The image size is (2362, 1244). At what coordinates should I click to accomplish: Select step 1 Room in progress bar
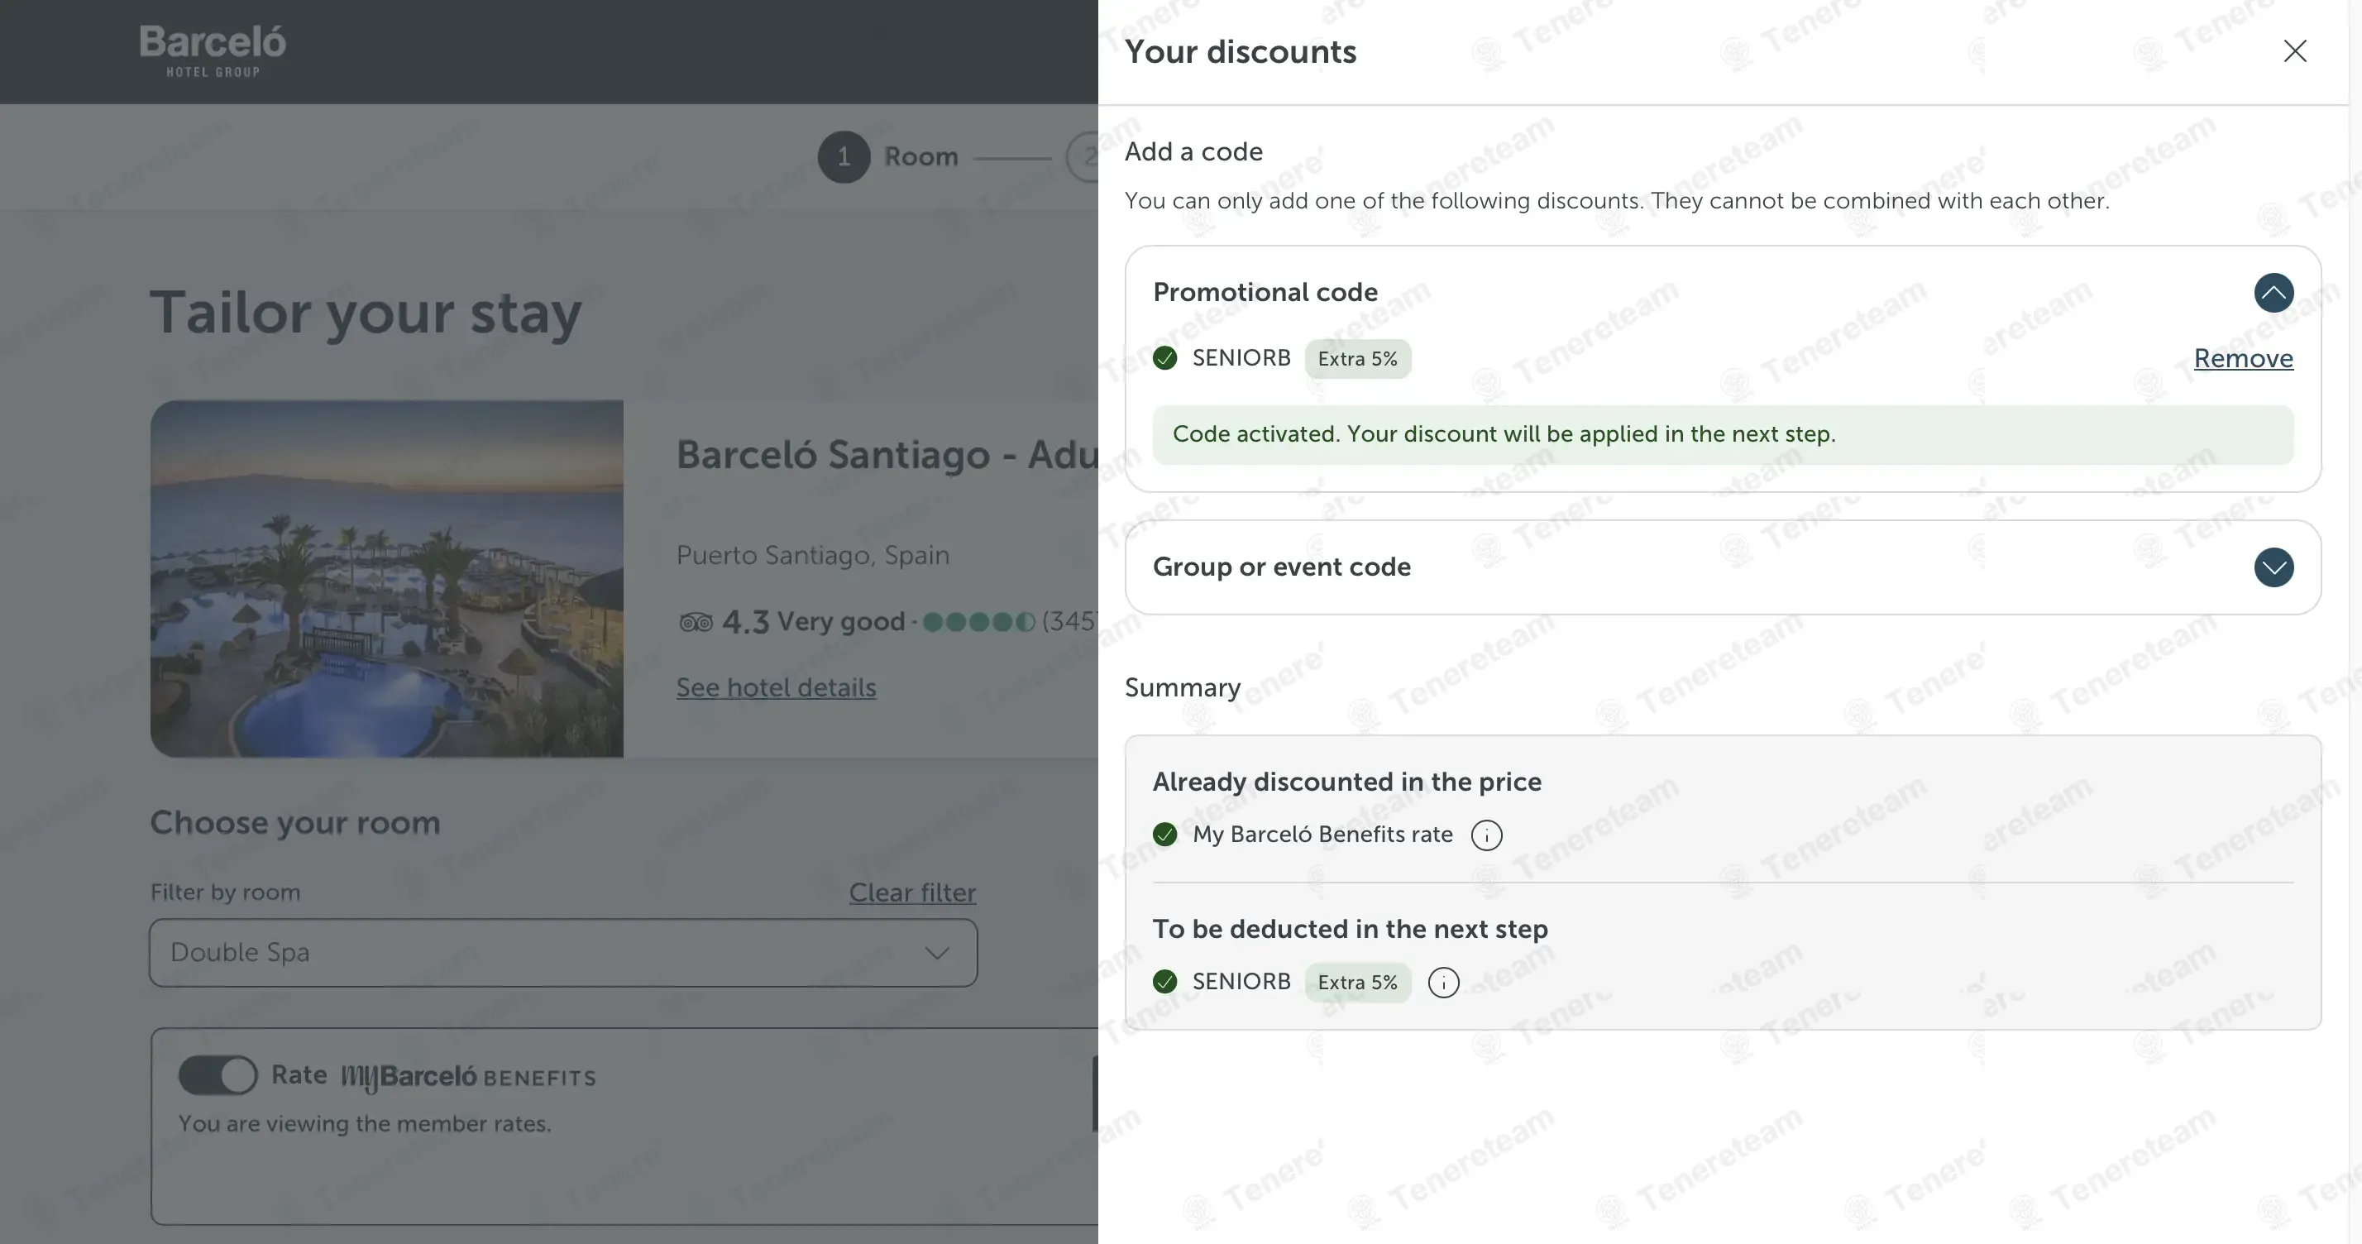[x=844, y=157]
